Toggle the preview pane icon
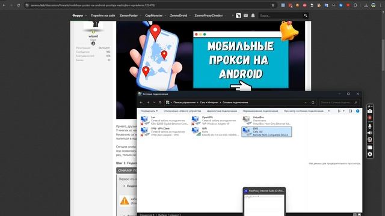385x216 pixels. click(x=350, y=111)
